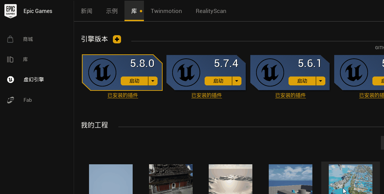
Task: Click the Unreal logo on 5.8.0 card
Action: pos(102,72)
